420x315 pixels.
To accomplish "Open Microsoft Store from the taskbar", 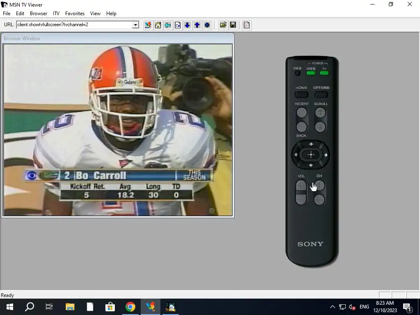I will click(x=110, y=307).
